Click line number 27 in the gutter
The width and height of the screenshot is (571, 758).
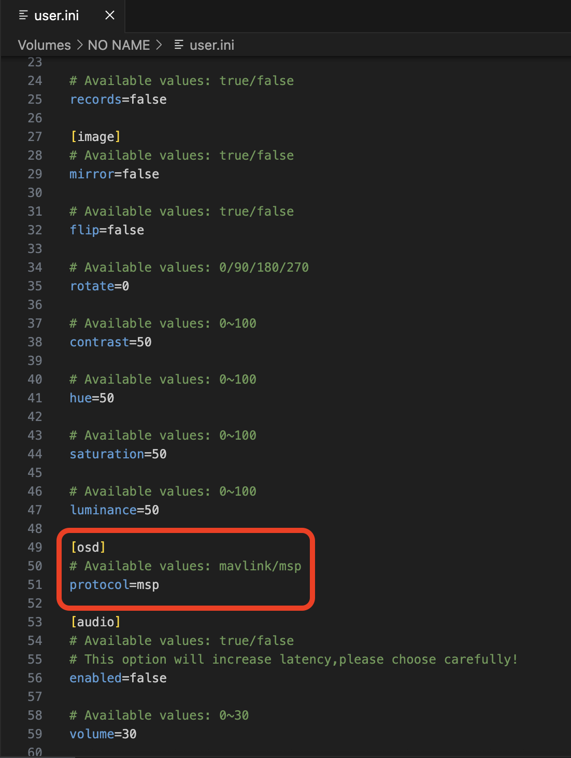[x=35, y=137]
